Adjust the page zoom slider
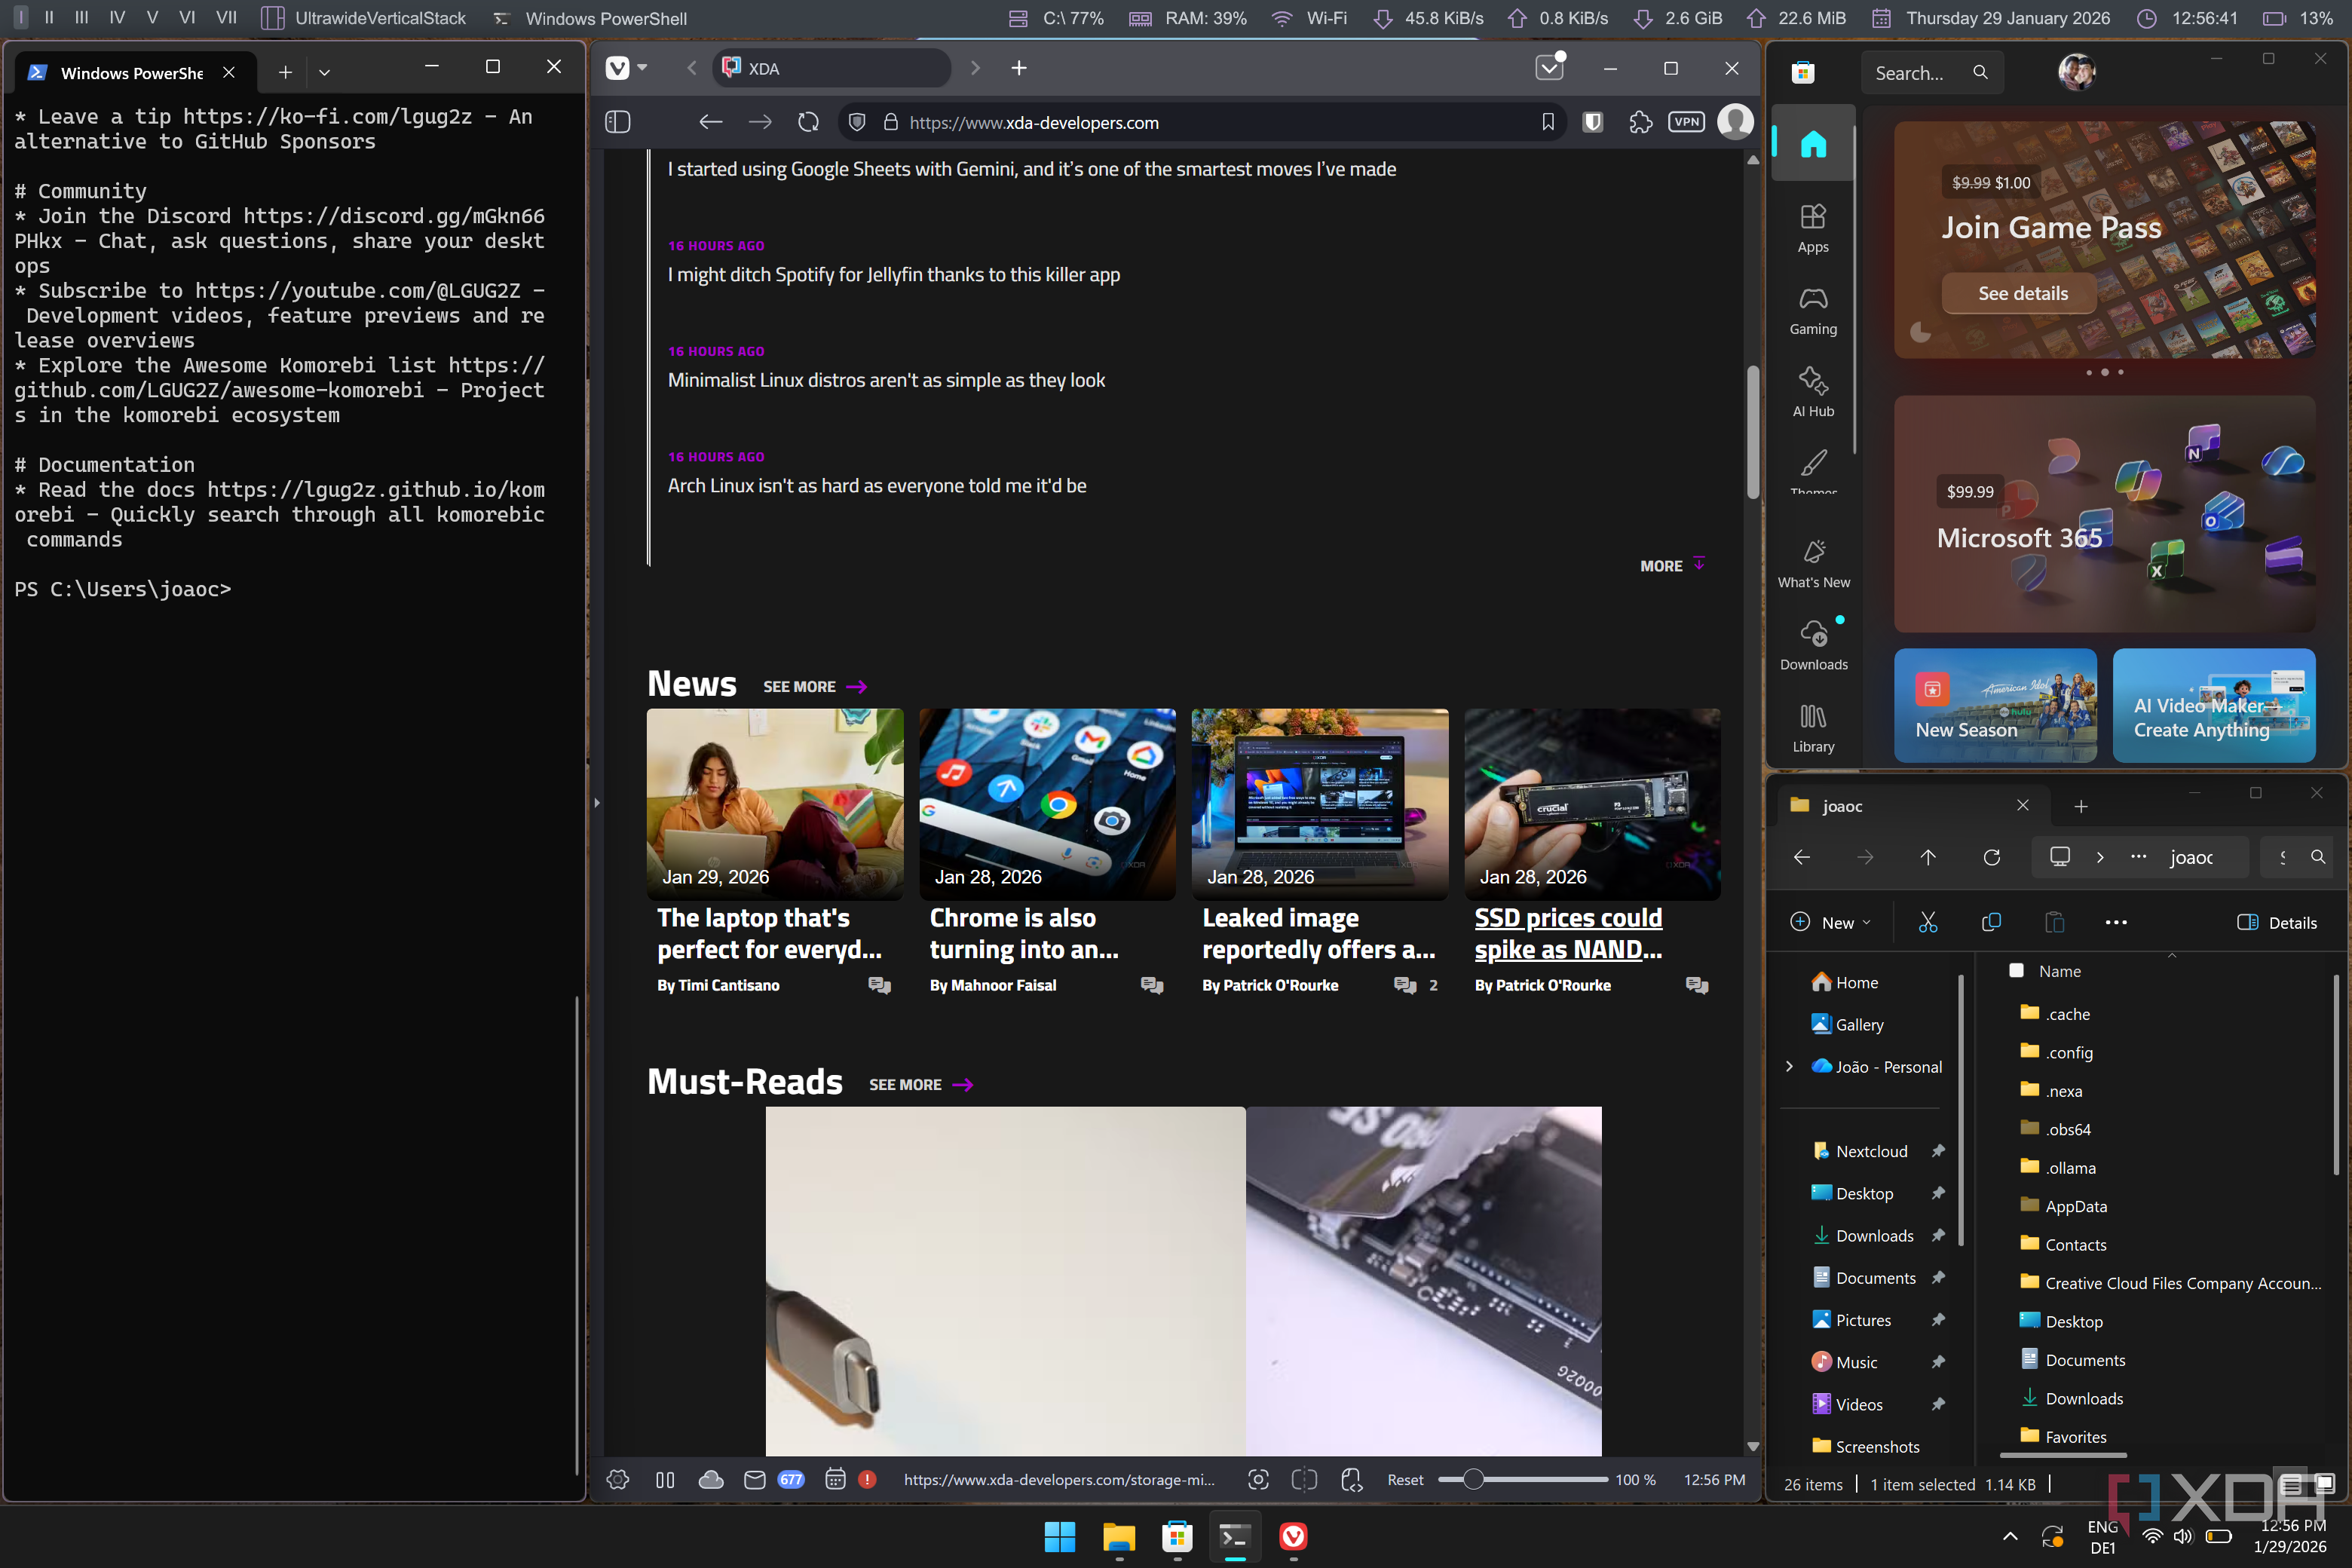2352x1568 pixels. coord(1473,1479)
